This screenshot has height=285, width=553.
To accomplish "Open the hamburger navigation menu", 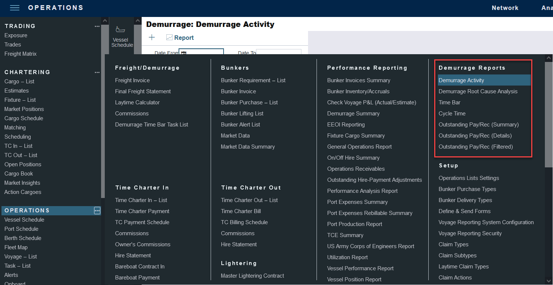I will point(14,8).
